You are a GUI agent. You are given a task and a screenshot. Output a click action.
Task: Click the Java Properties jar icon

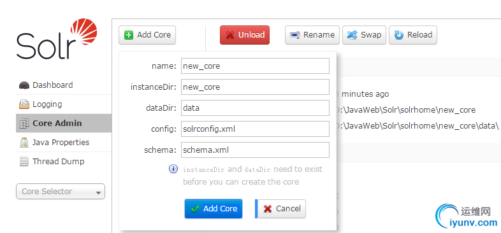[24, 143]
